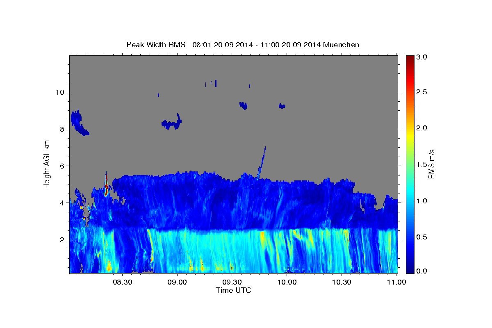Click the 'RMS m/s' colorbar title
Viewport: 492px width, 328px height.
click(x=431, y=164)
